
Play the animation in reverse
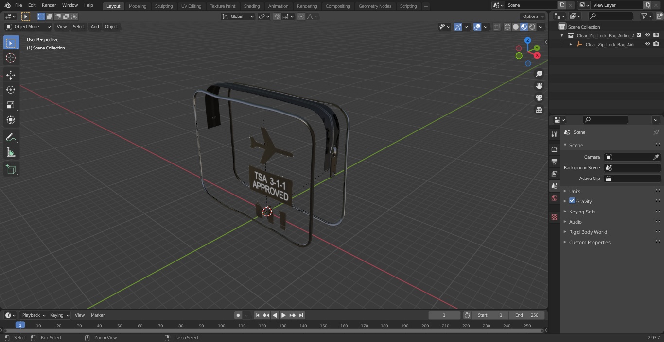(x=275, y=315)
